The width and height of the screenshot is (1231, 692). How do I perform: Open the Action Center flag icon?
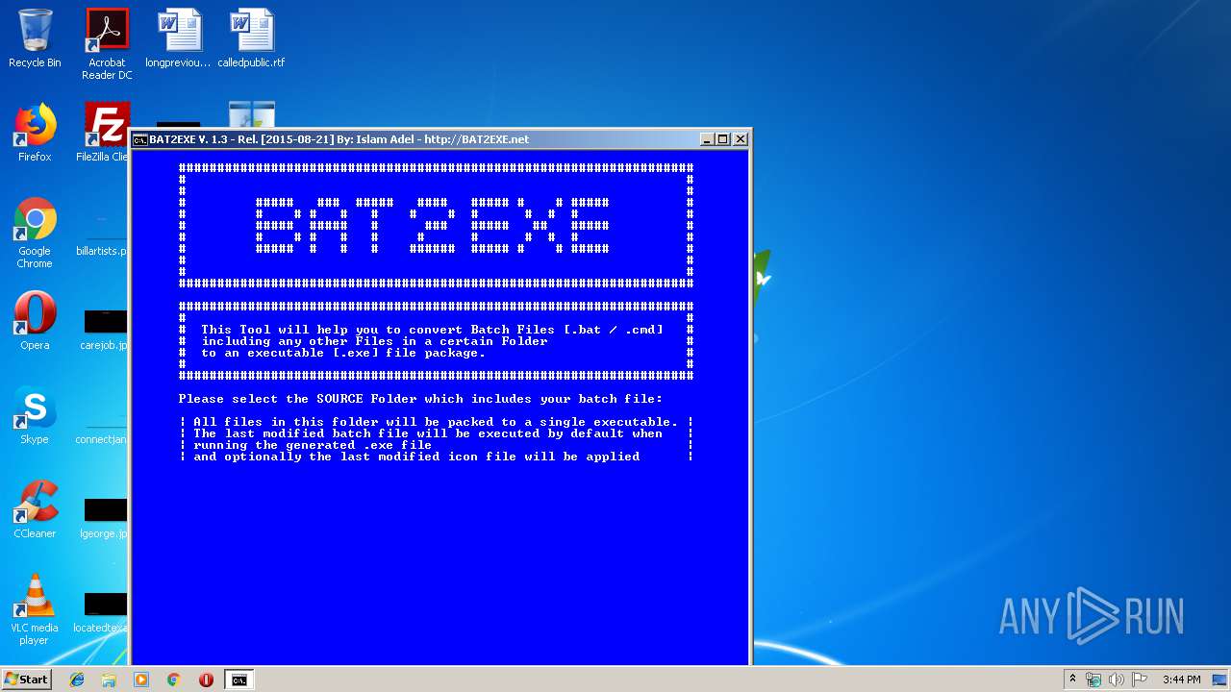1140,680
